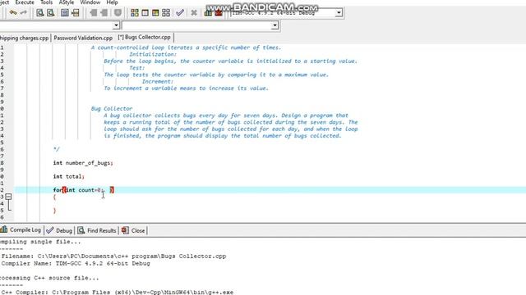Viewport: 526px width, 295px height.
Task: Click the 'int number_of_bugs;' code line
Action: (83, 163)
